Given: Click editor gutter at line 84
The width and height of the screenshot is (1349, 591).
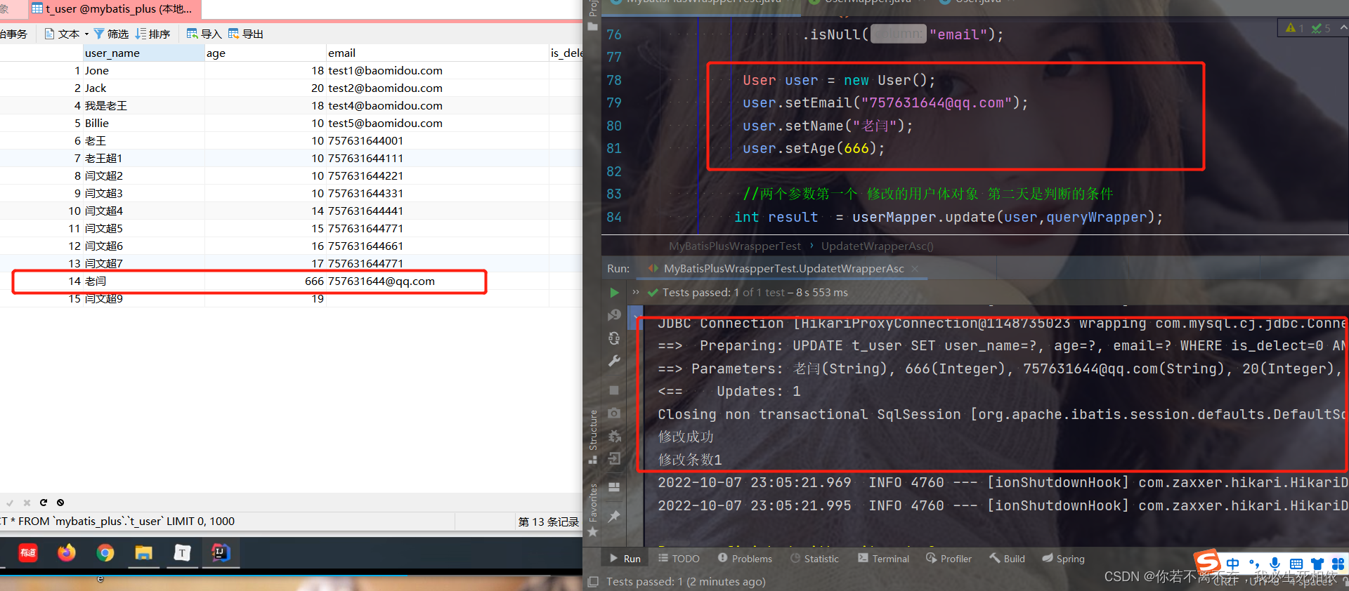Looking at the screenshot, I should (614, 217).
